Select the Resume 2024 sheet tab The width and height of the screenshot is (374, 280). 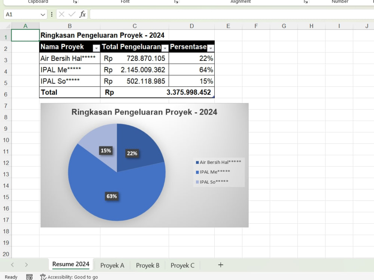[71, 264]
